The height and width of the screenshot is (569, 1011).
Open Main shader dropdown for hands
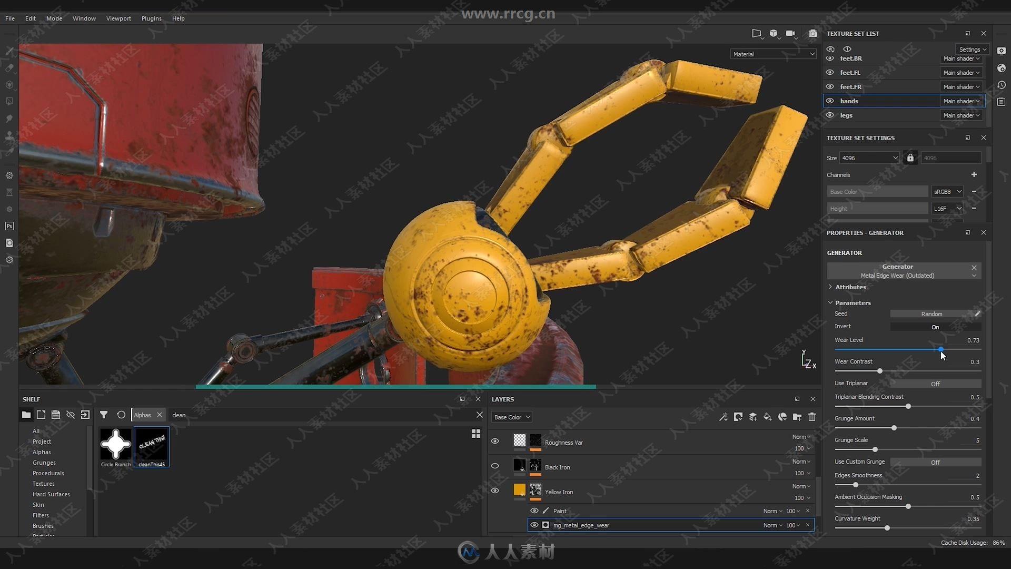pos(961,101)
